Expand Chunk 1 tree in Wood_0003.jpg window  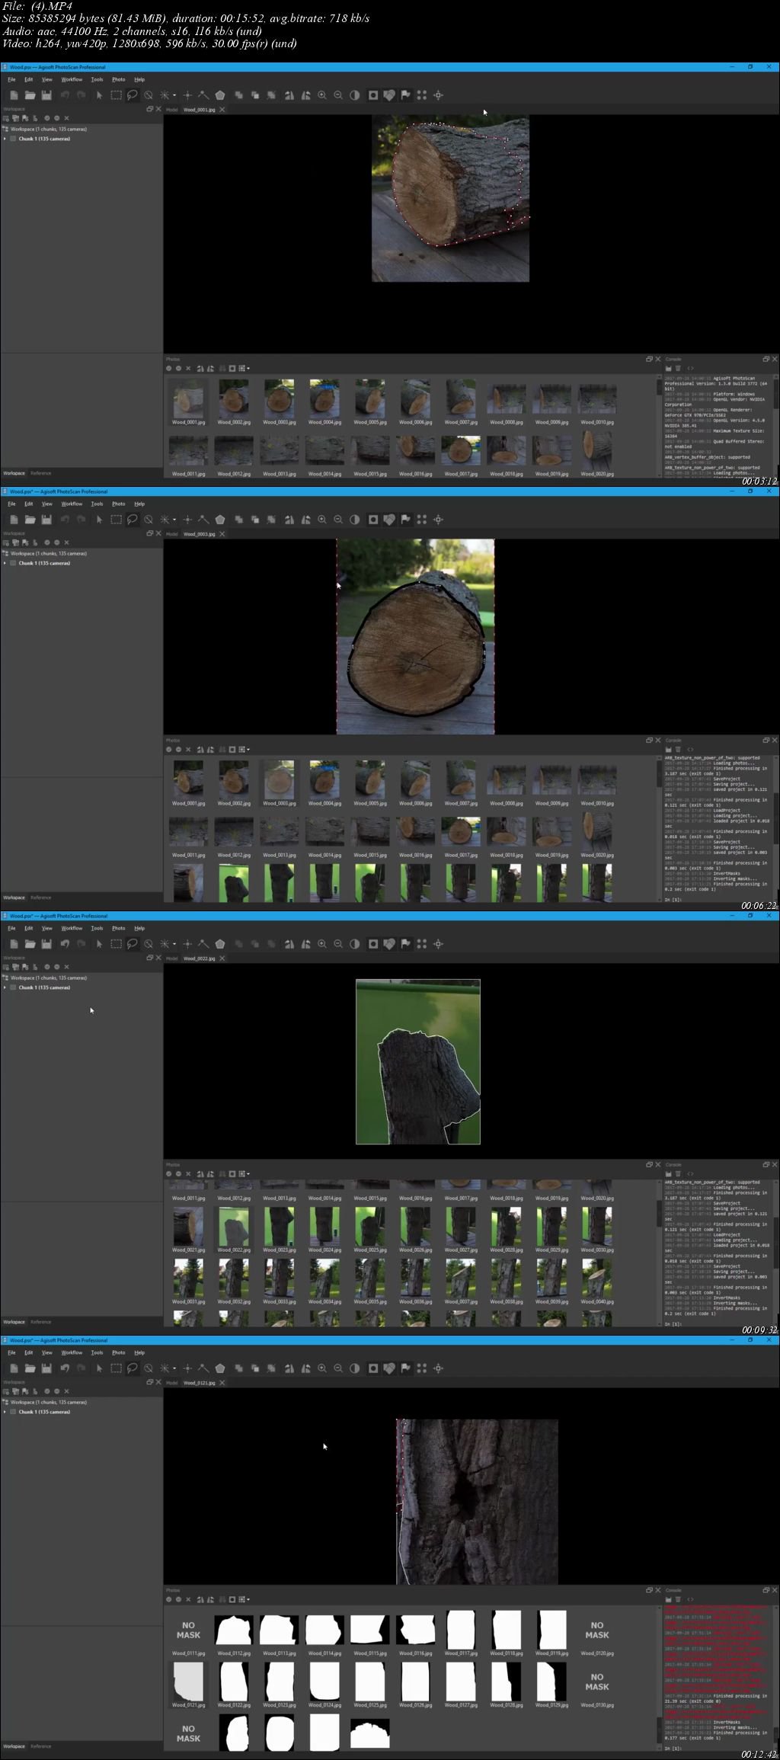[x=5, y=563]
